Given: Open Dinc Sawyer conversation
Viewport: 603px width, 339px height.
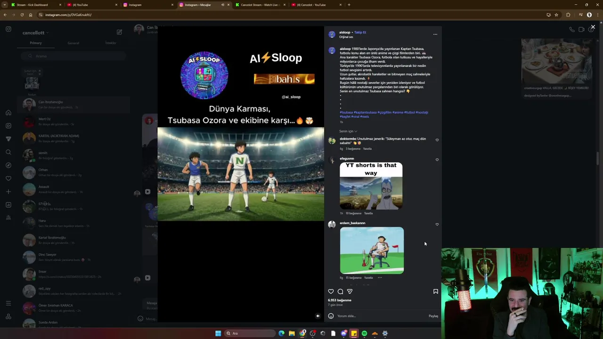Looking at the screenshot, I should (x=73, y=257).
